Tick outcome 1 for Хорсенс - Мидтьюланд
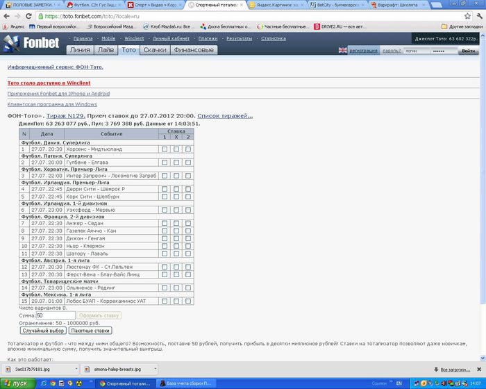 165,149
